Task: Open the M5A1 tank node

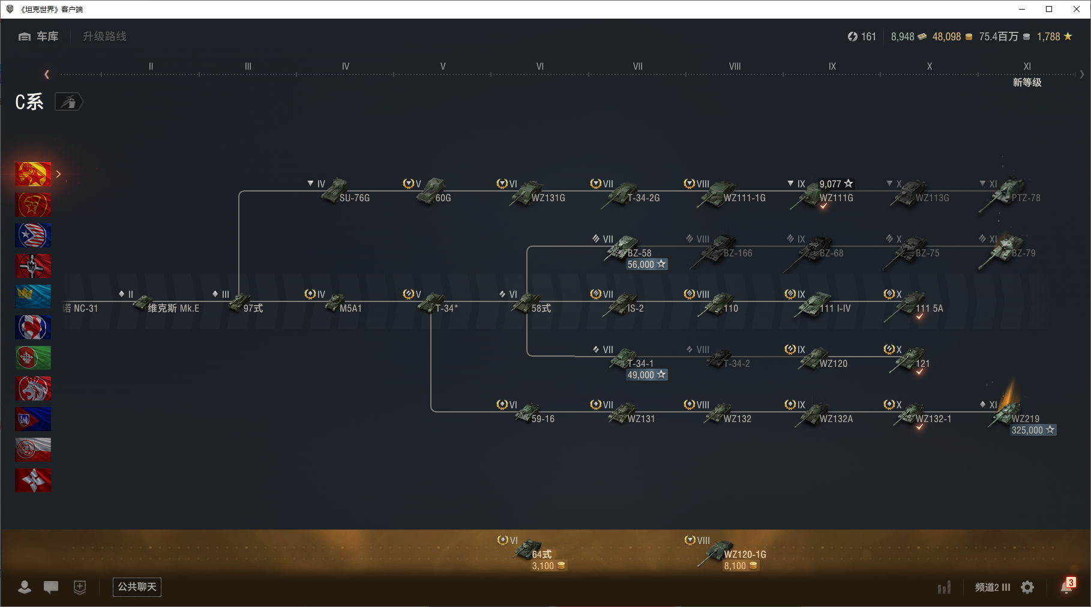Action: click(x=334, y=303)
